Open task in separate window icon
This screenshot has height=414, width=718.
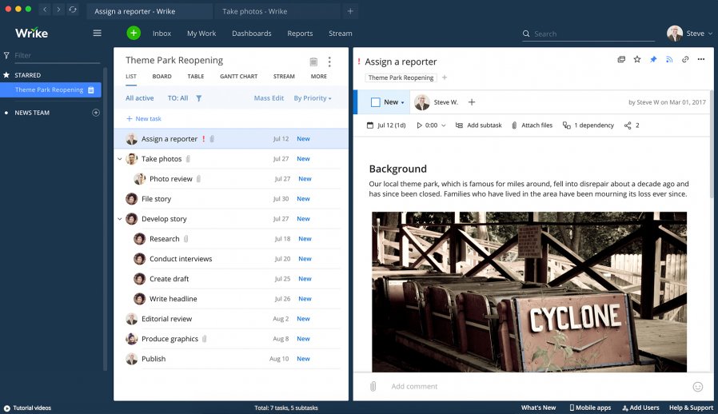tap(621, 59)
